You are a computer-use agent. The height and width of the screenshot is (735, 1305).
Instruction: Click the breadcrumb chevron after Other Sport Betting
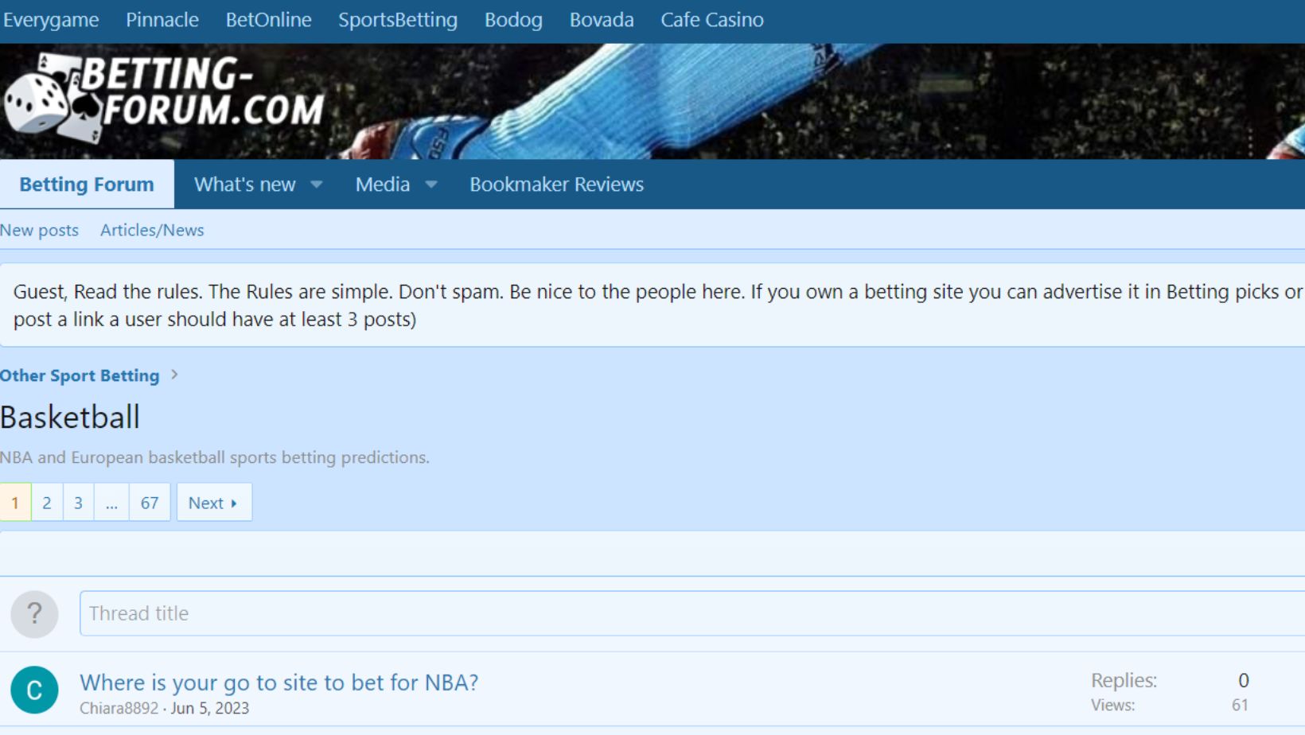tap(174, 375)
